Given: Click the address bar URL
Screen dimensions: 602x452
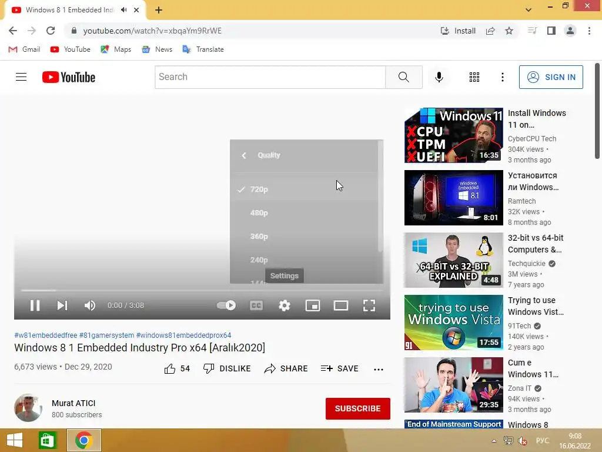Looking at the screenshot, I should tap(152, 31).
